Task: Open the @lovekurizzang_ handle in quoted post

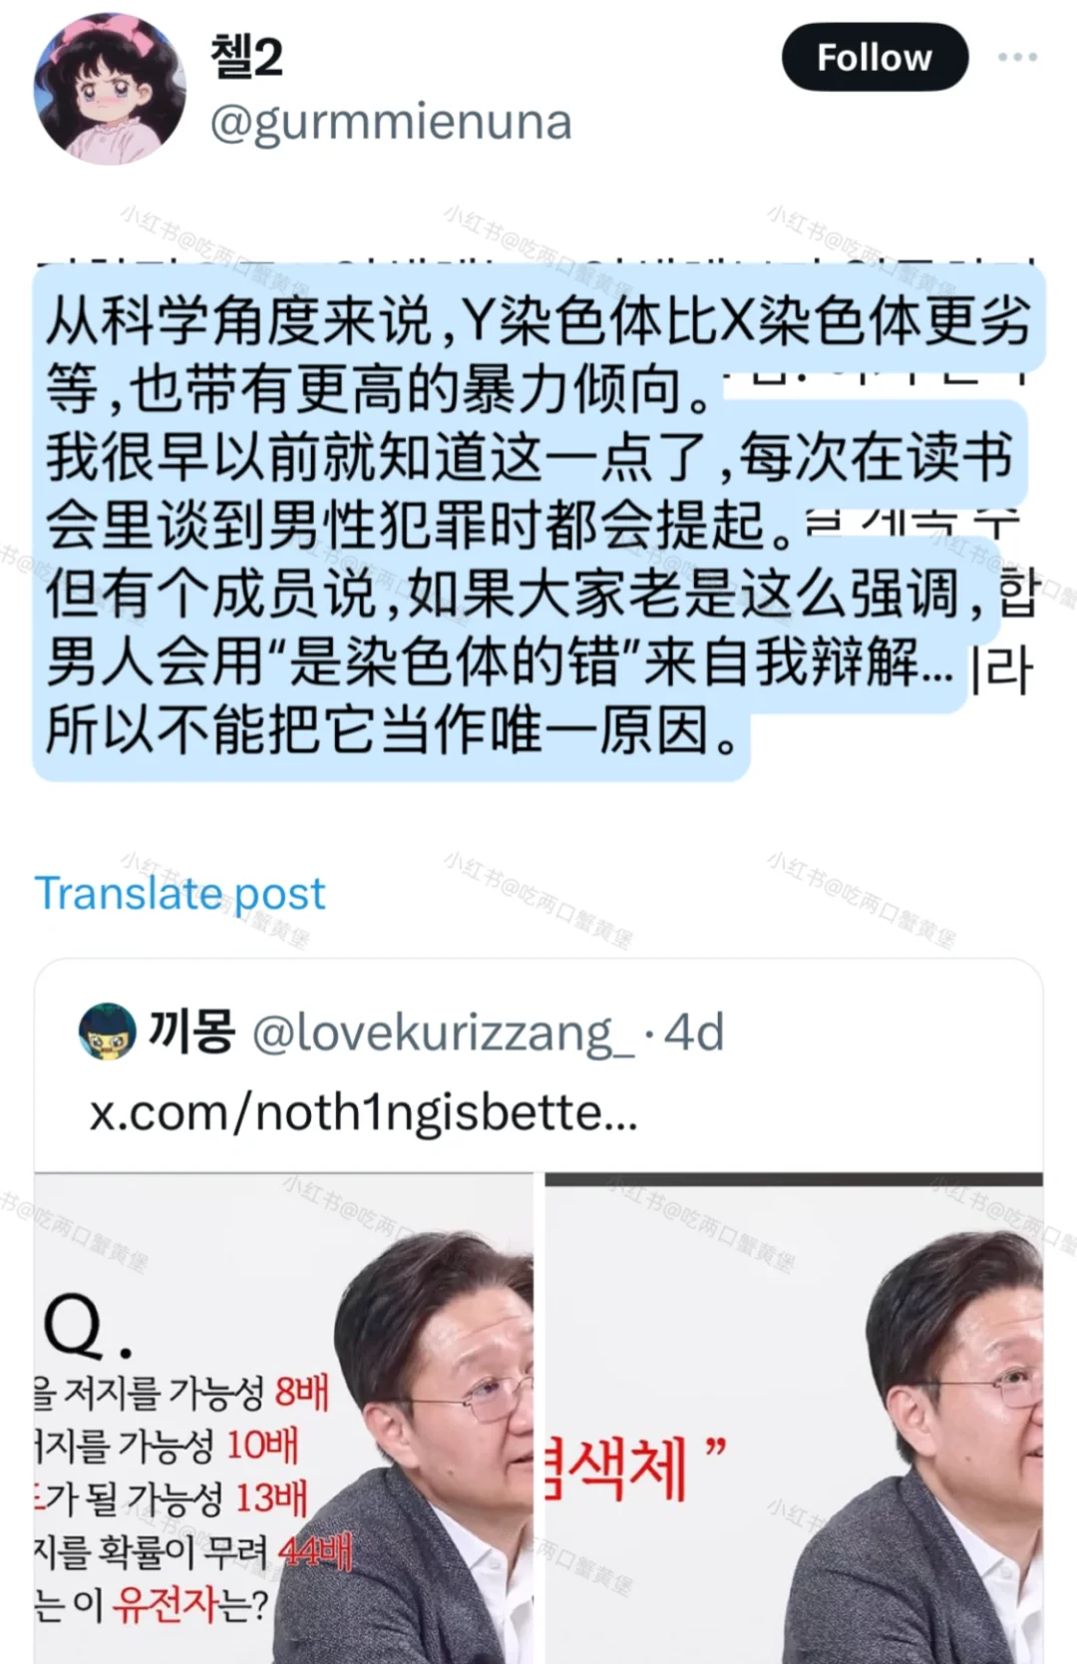Action: (443, 1033)
